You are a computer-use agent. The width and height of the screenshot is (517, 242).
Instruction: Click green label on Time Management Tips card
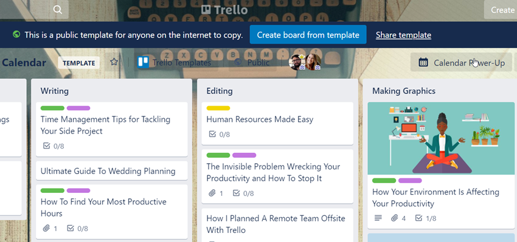(x=52, y=108)
